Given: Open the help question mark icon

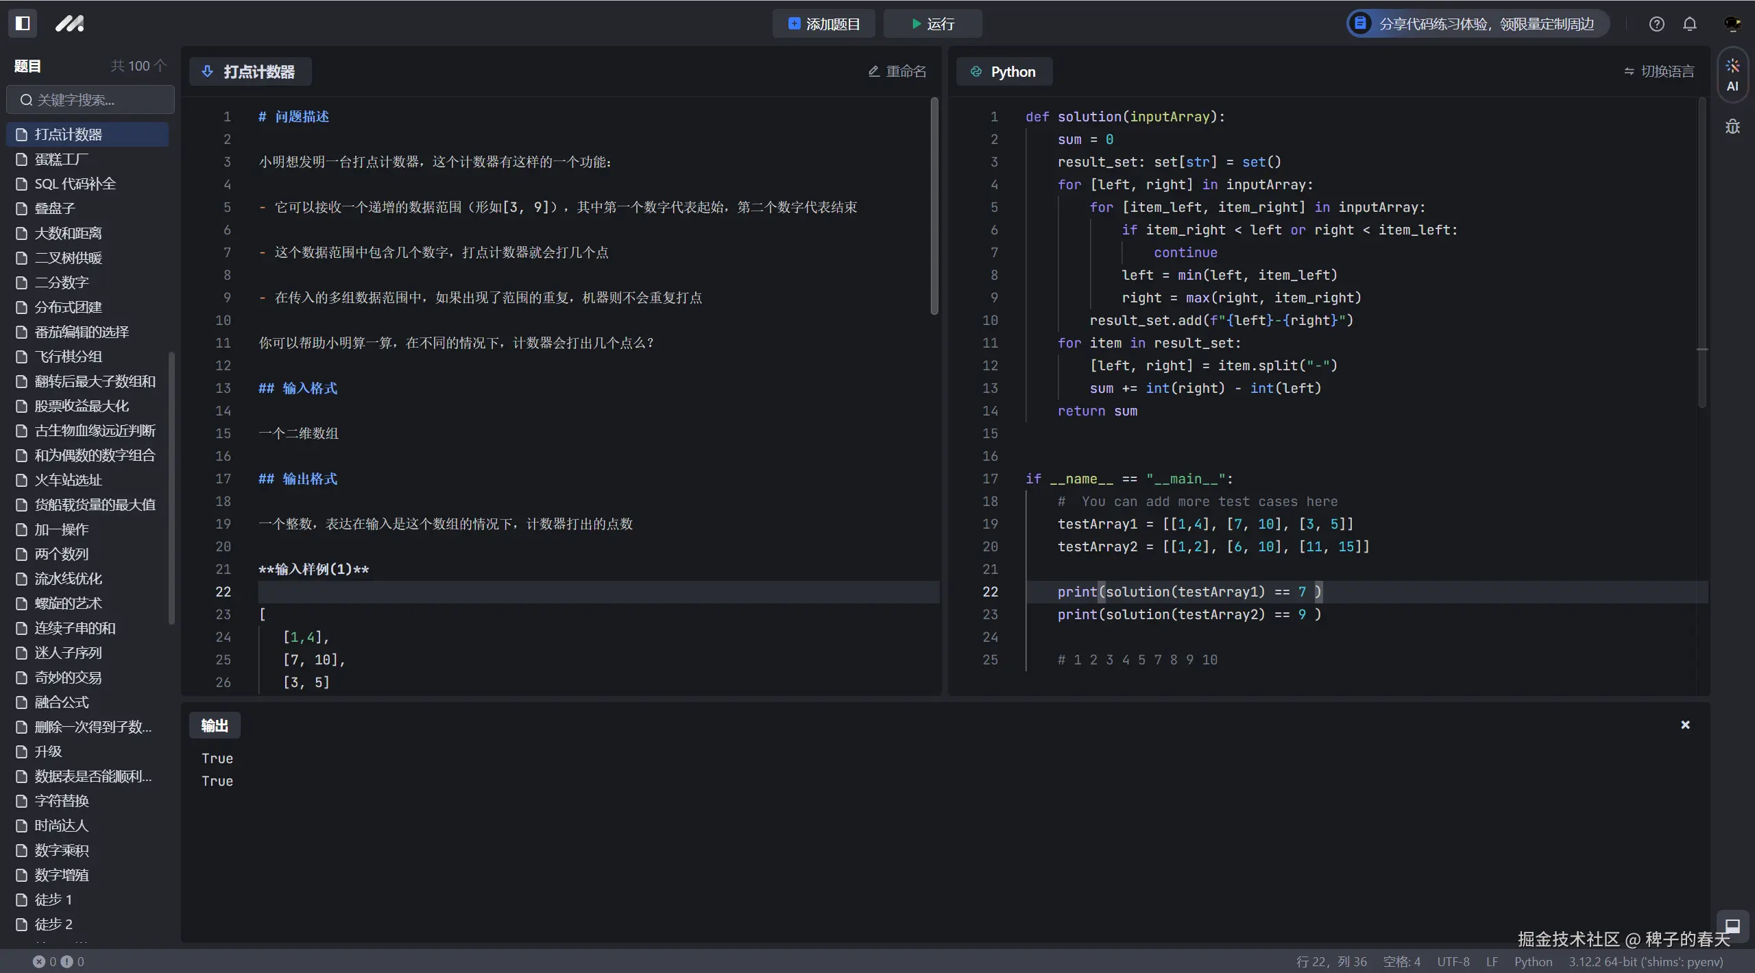Looking at the screenshot, I should click(x=1656, y=24).
